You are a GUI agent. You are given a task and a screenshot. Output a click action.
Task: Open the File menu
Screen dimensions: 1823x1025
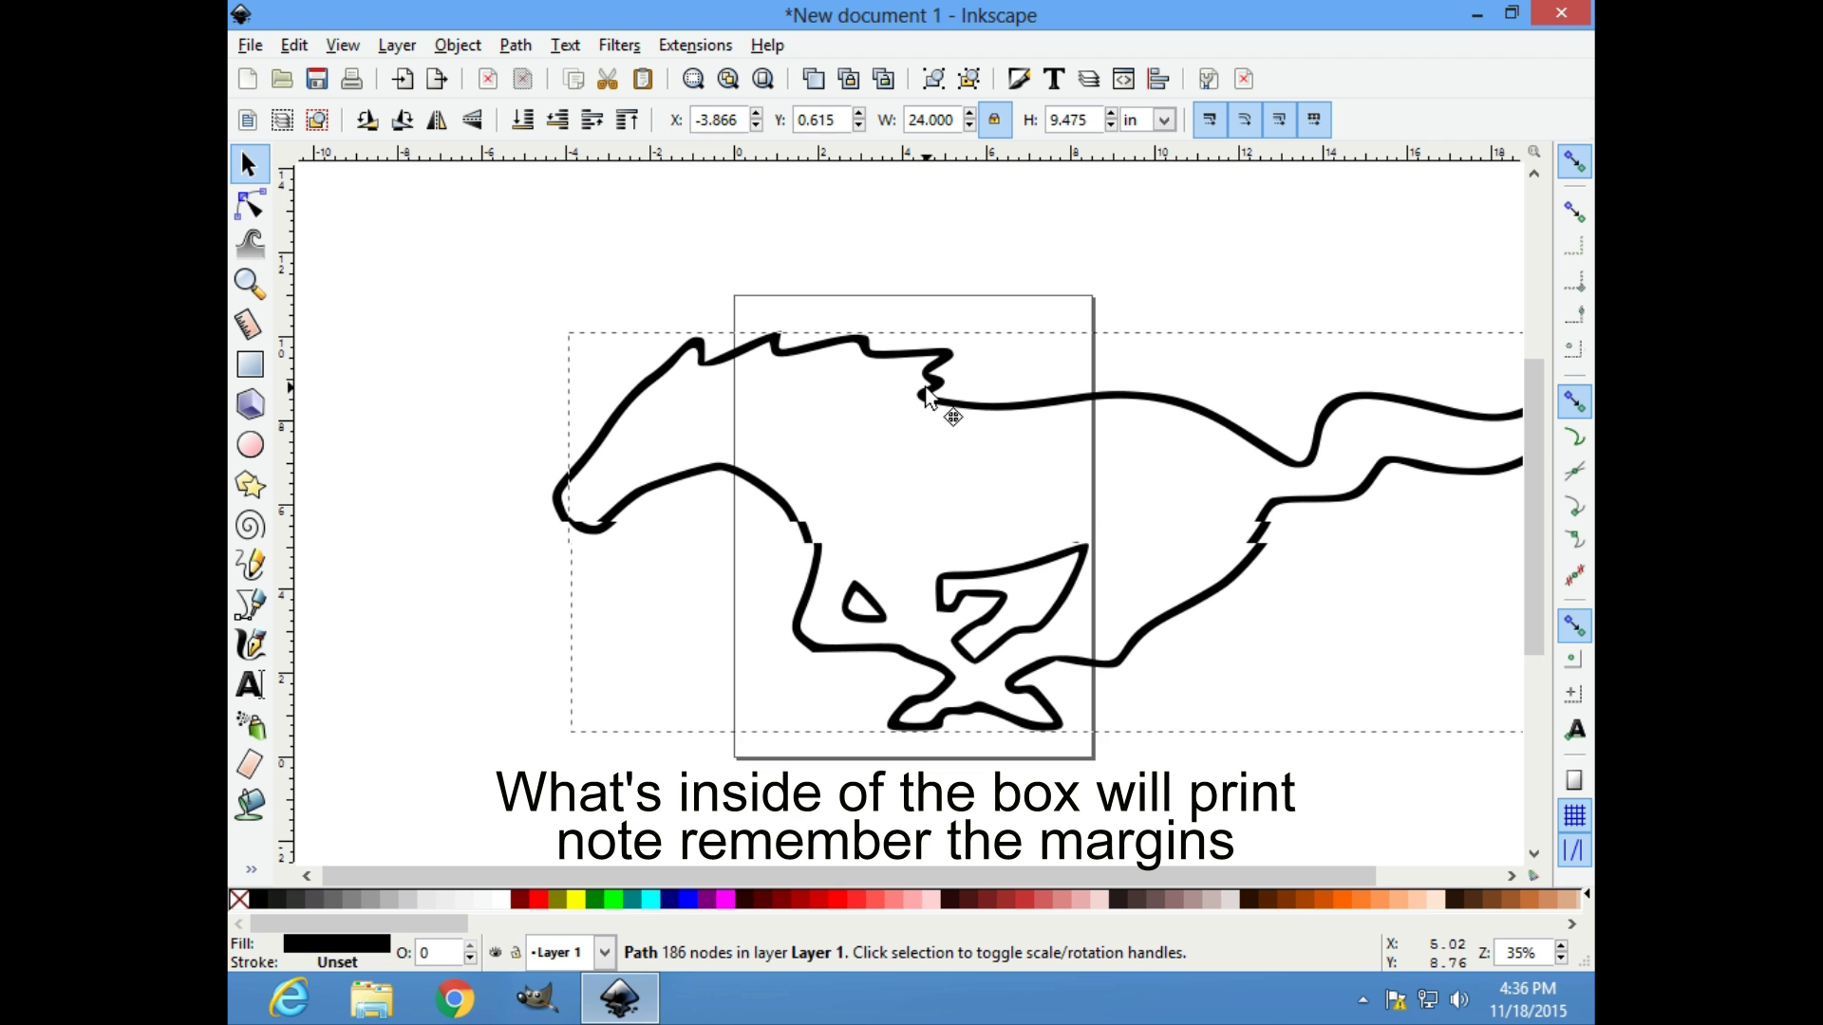point(250,45)
